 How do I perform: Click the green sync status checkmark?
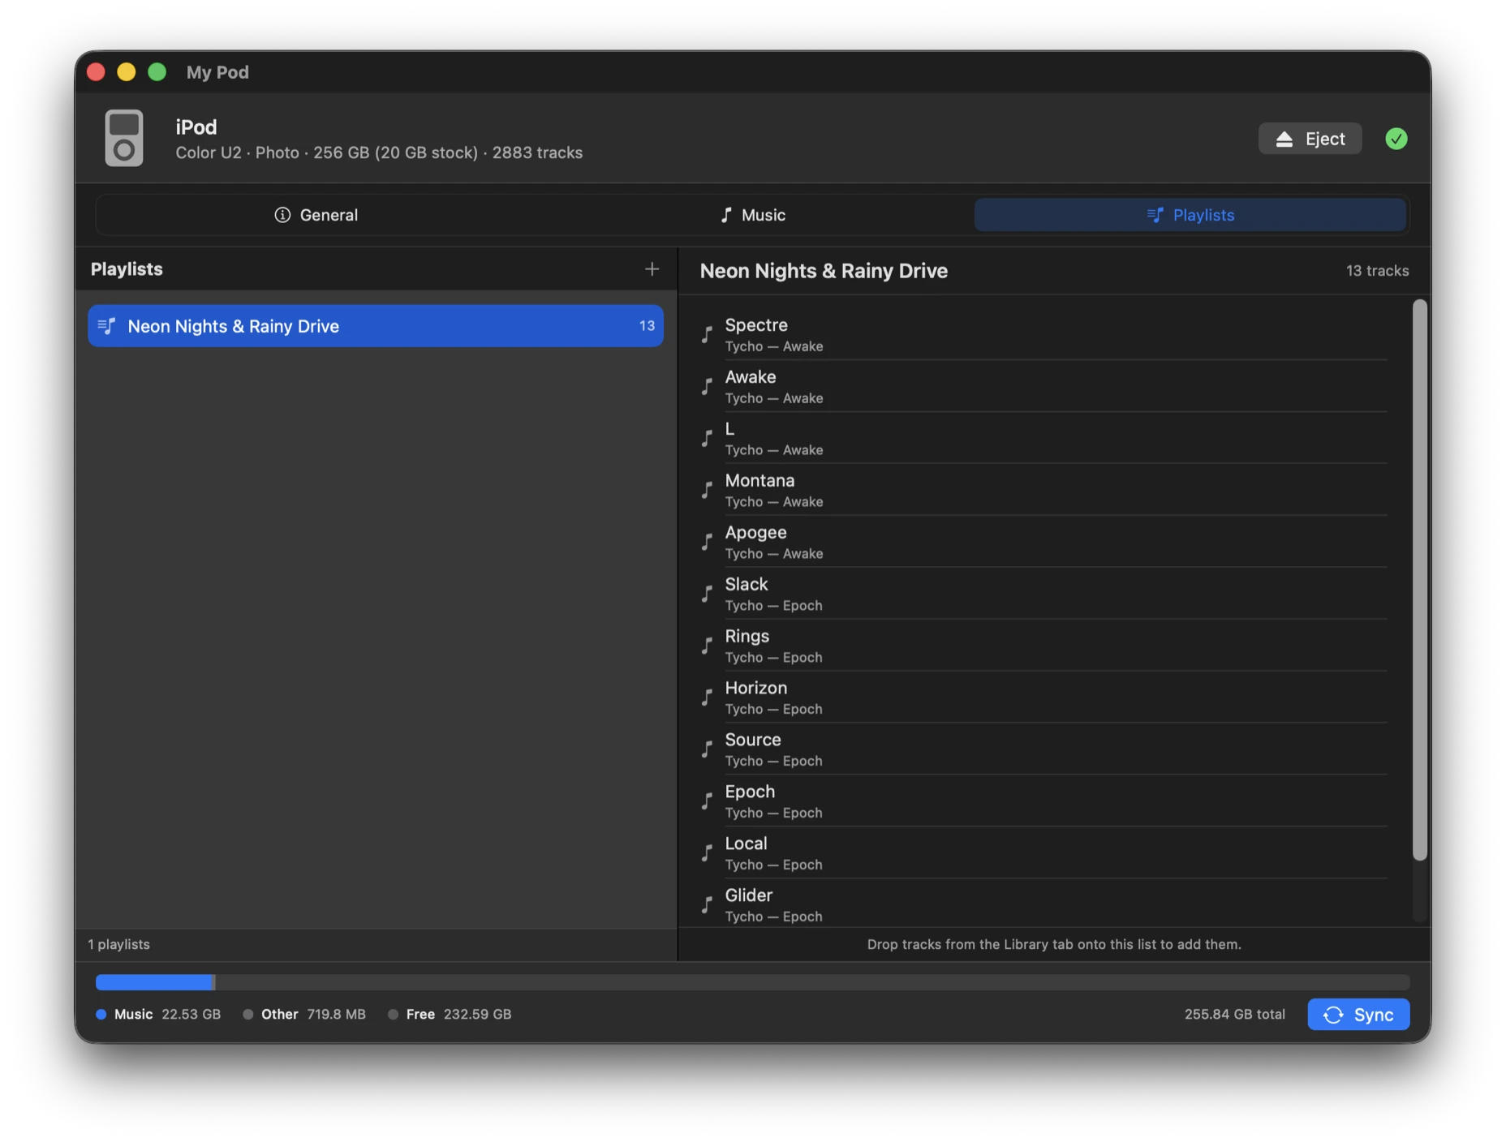pyautogui.click(x=1396, y=139)
